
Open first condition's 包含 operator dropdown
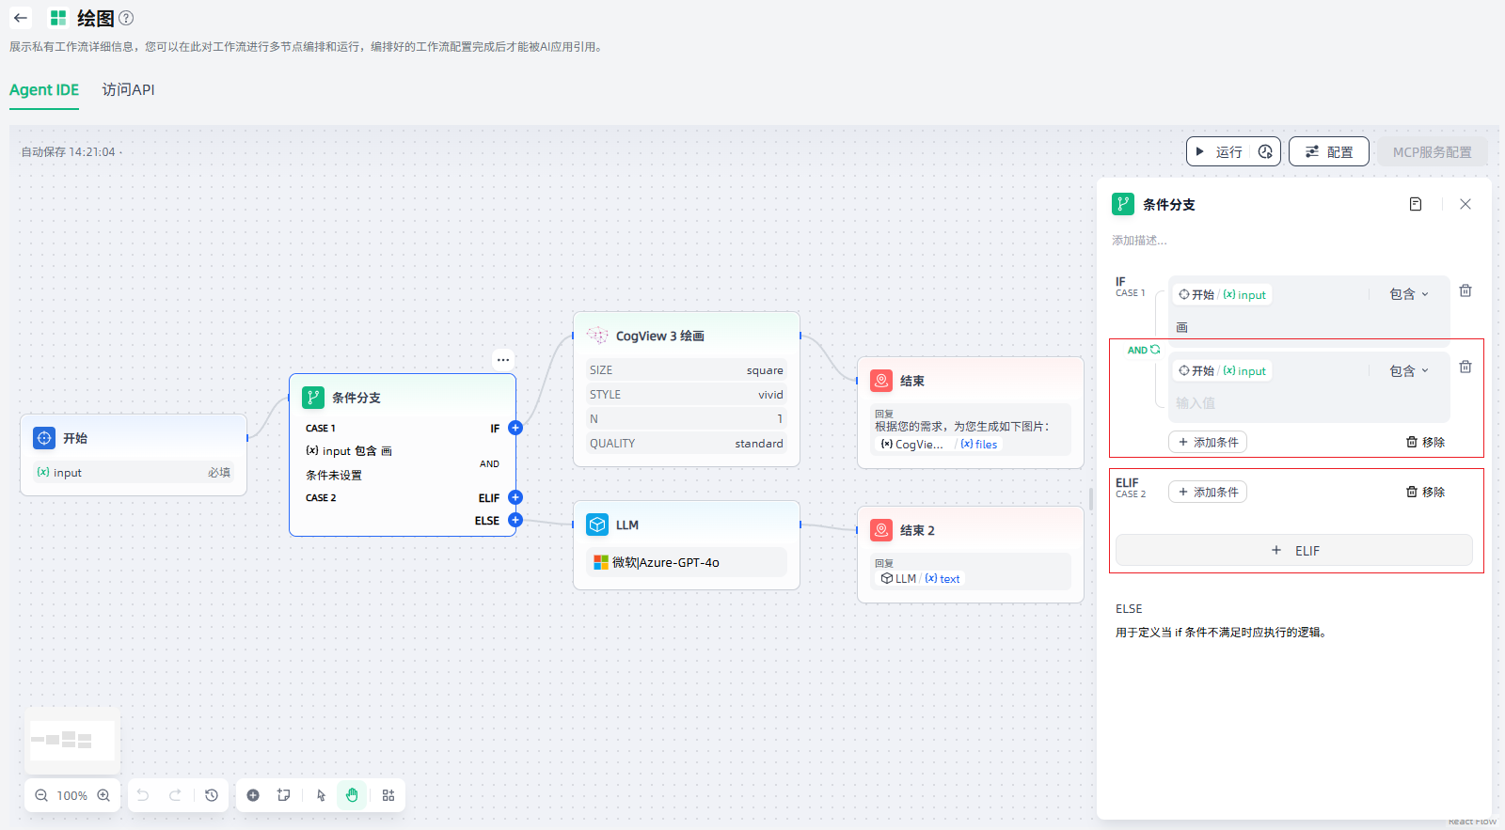1408,294
